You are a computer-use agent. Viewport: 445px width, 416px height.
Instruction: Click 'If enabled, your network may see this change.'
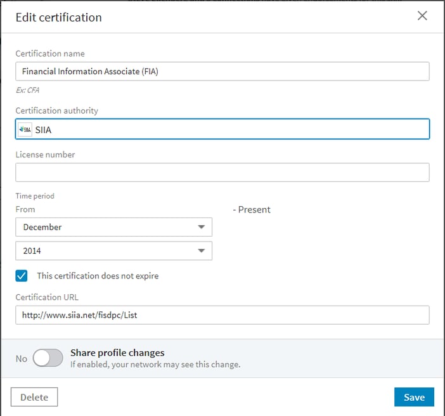click(x=155, y=365)
